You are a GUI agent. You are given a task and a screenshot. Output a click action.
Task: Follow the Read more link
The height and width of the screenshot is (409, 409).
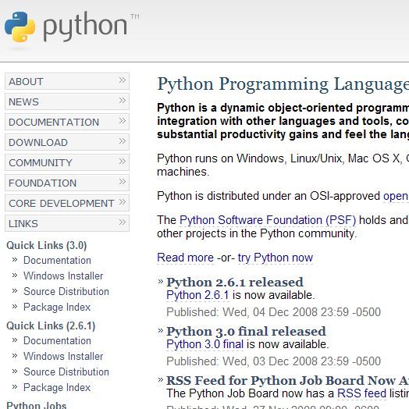186,258
